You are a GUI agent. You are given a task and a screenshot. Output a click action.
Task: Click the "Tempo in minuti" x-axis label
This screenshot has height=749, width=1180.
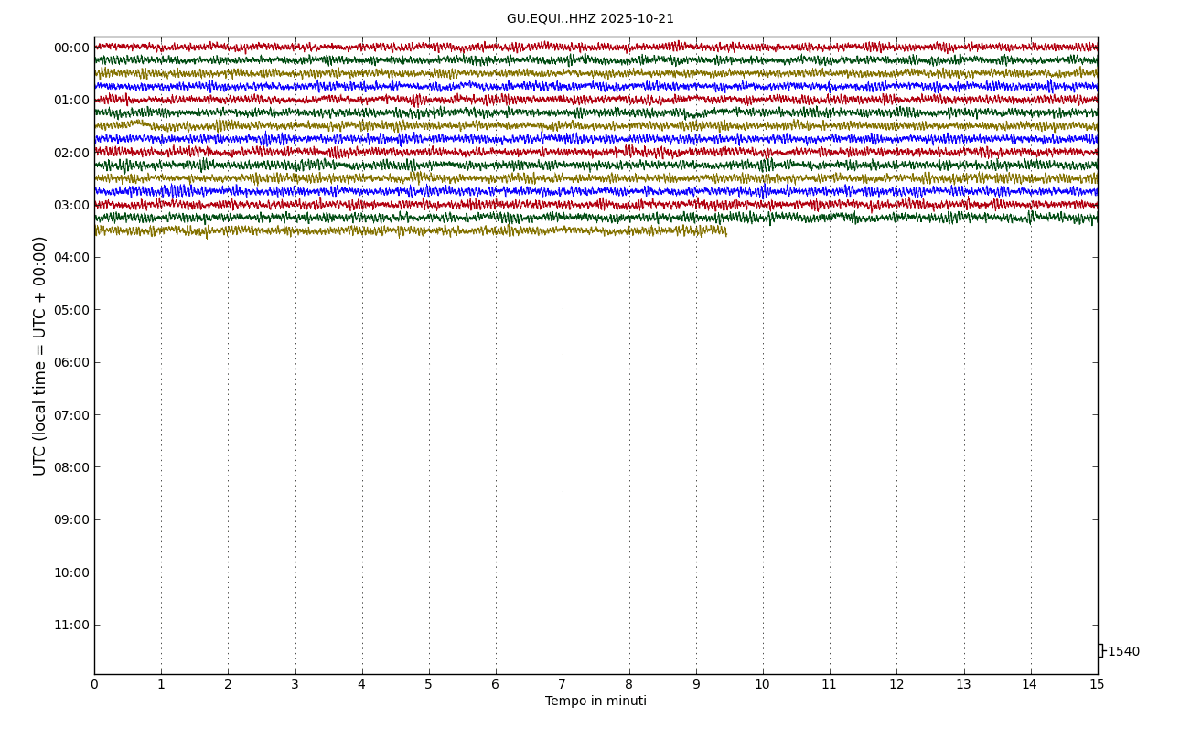[595, 701]
